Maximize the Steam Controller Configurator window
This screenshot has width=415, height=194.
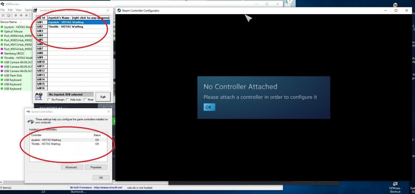(396, 11)
